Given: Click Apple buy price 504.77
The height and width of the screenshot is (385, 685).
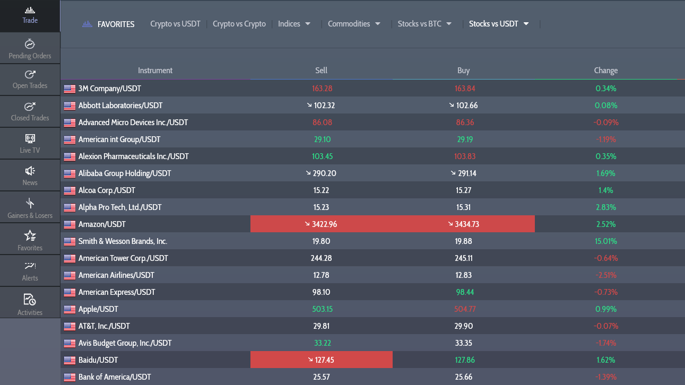Looking at the screenshot, I should tap(464, 309).
